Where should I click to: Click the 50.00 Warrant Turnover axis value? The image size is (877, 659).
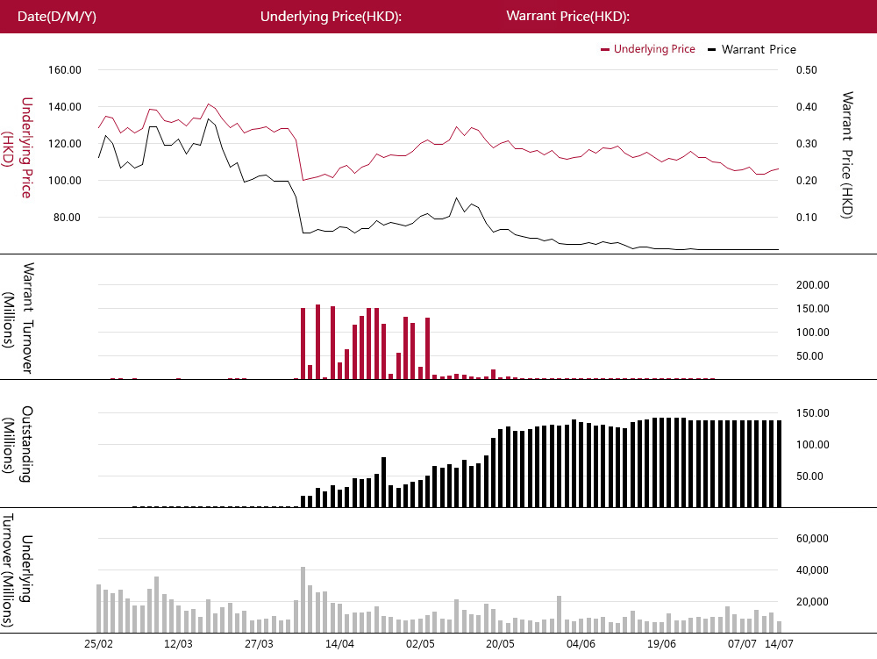tap(809, 356)
